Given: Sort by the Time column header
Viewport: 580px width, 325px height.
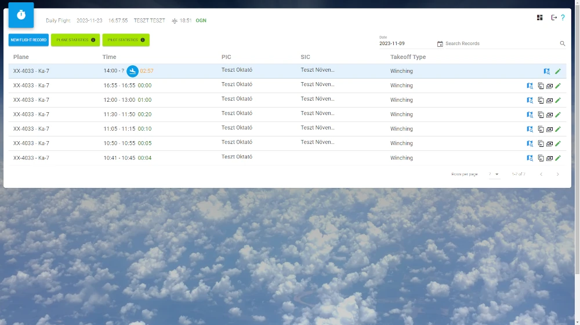Looking at the screenshot, I should point(109,57).
